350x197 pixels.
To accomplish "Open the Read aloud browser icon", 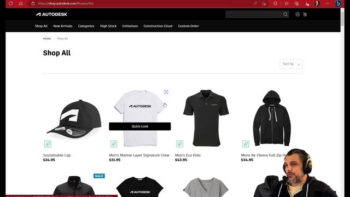I will (255, 3).
